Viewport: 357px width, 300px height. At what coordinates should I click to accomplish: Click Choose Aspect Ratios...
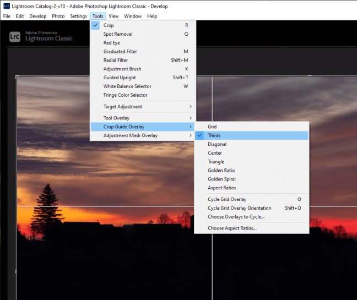232,228
